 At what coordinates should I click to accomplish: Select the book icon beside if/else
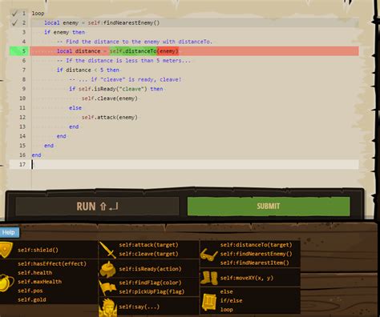pos(209,302)
